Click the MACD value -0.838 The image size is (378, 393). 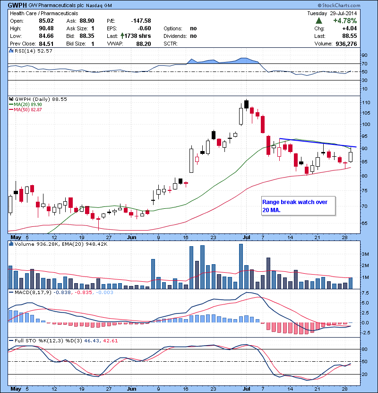click(x=62, y=292)
